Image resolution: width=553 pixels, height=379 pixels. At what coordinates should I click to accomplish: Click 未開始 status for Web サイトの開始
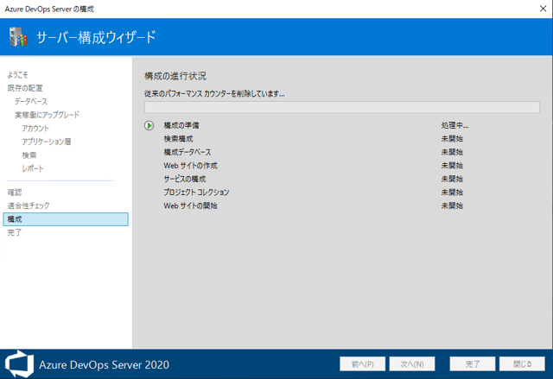click(452, 205)
